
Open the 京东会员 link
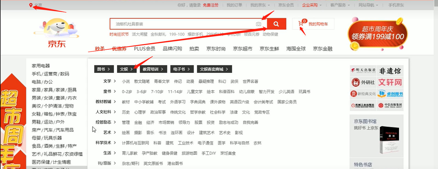pos(286,5)
